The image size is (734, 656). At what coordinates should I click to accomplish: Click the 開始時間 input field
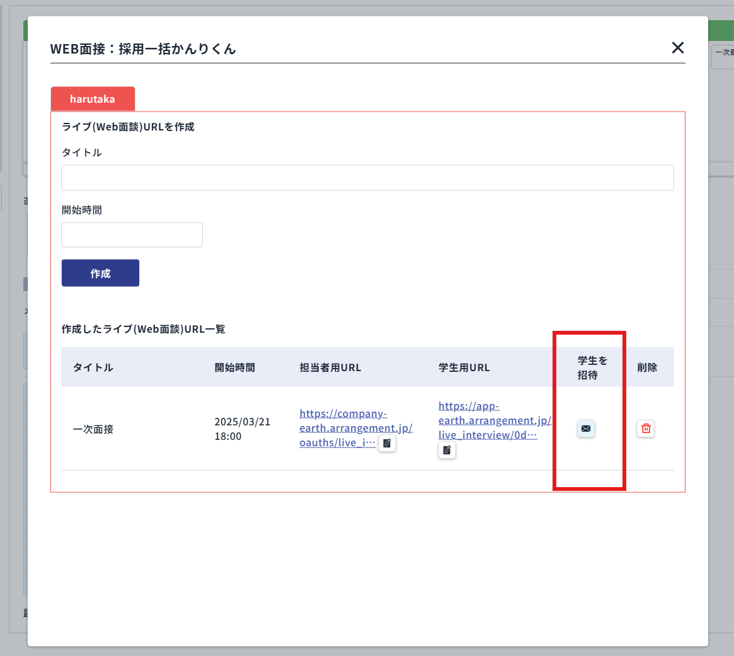pyautogui.click(x=132, y=234)
